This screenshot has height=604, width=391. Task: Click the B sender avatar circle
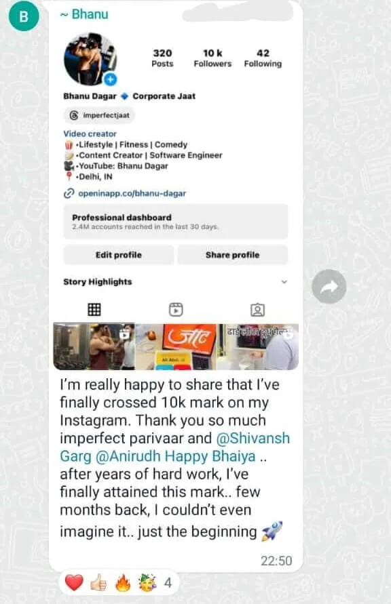(x=24, y=16)
